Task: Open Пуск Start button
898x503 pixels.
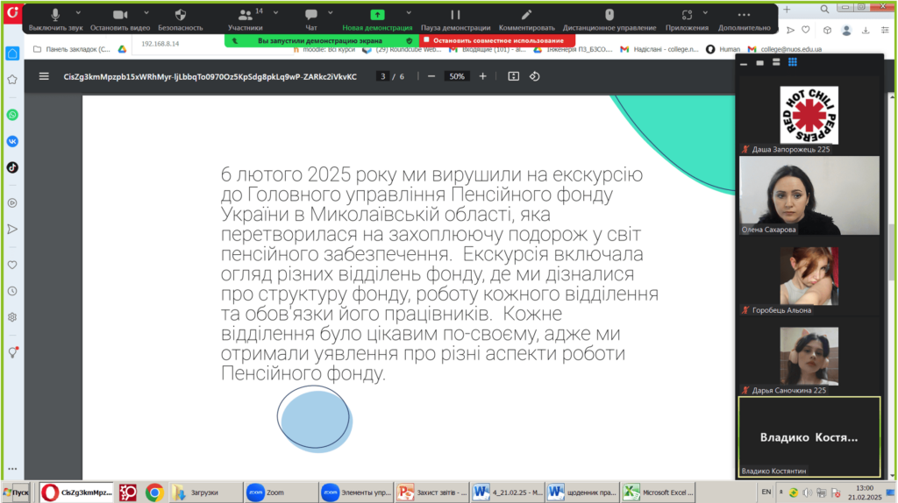Action: pos(16,492)
